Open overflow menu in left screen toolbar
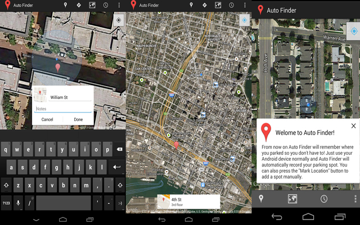The width and height of the screenshot is (360, 225). 119,5
